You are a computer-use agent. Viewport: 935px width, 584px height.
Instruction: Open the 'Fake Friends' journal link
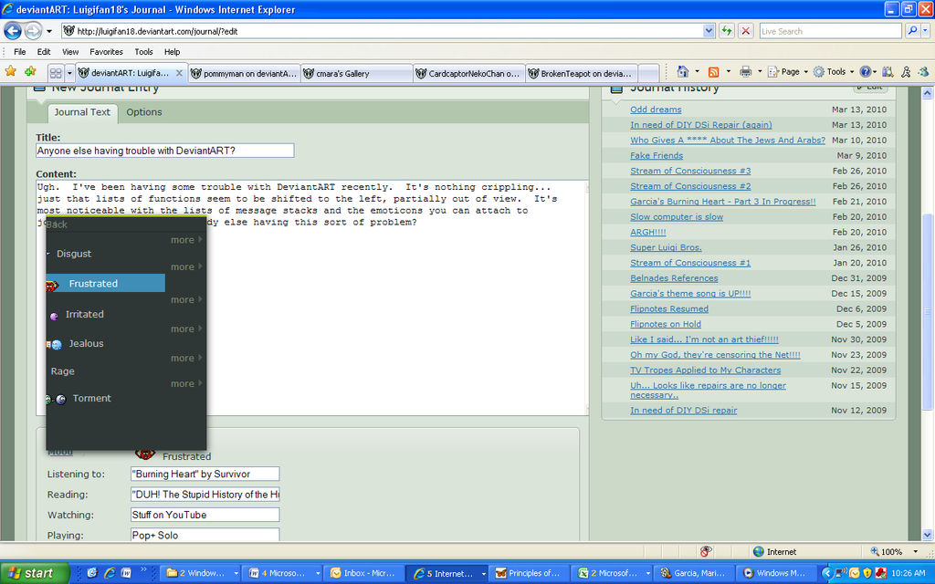point(657,155)
